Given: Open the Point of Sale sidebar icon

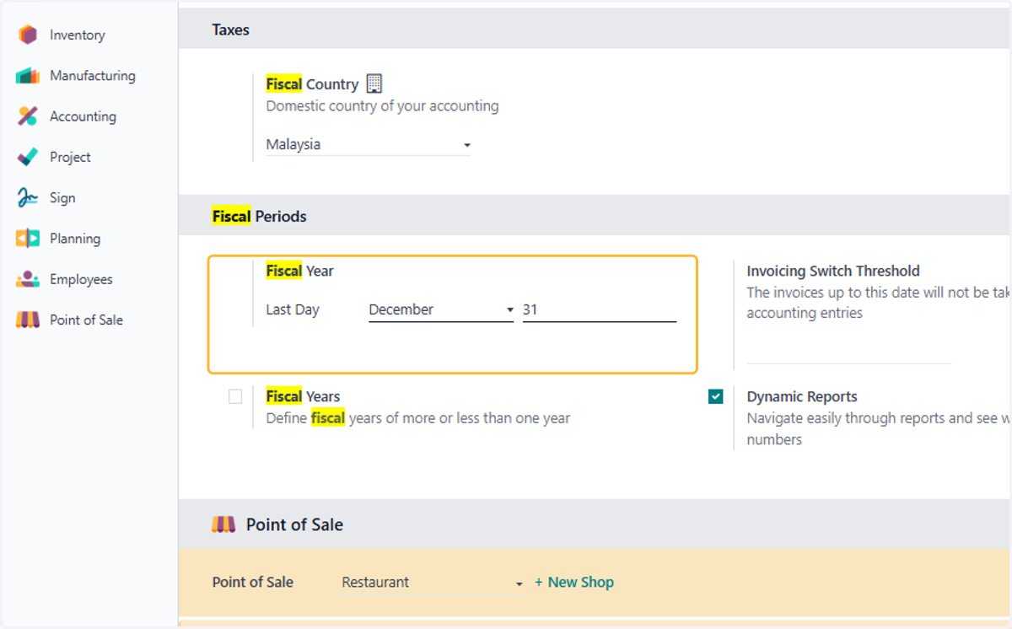Looking at the screenshot, I should pos(28,320).
